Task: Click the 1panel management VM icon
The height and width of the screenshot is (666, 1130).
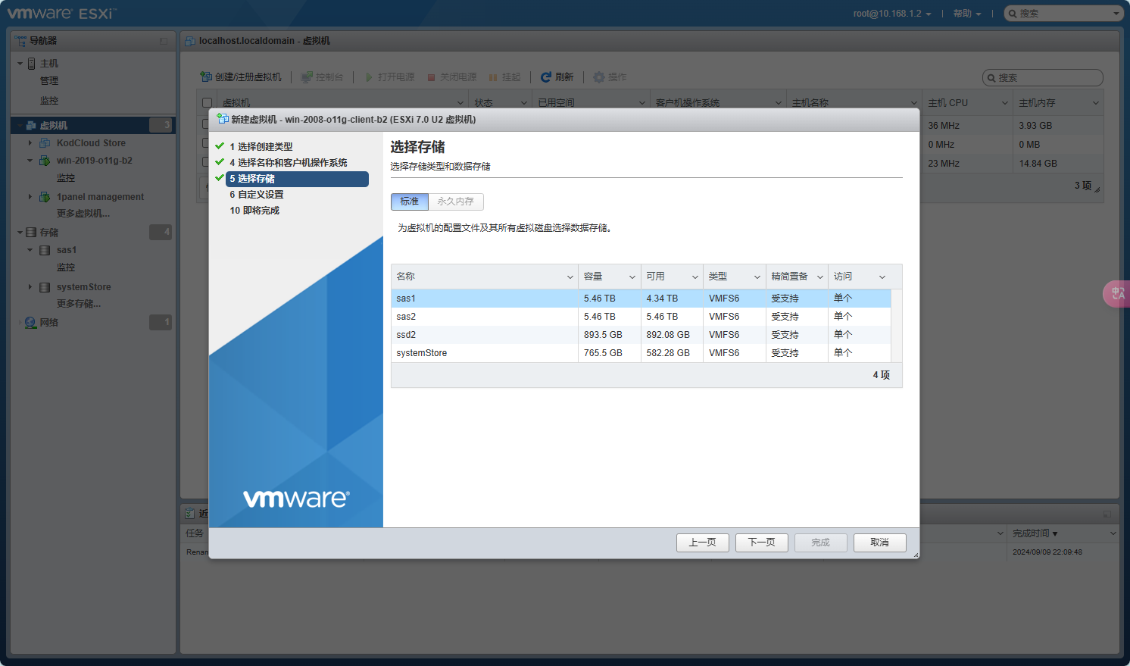Action: click(45, 197)
